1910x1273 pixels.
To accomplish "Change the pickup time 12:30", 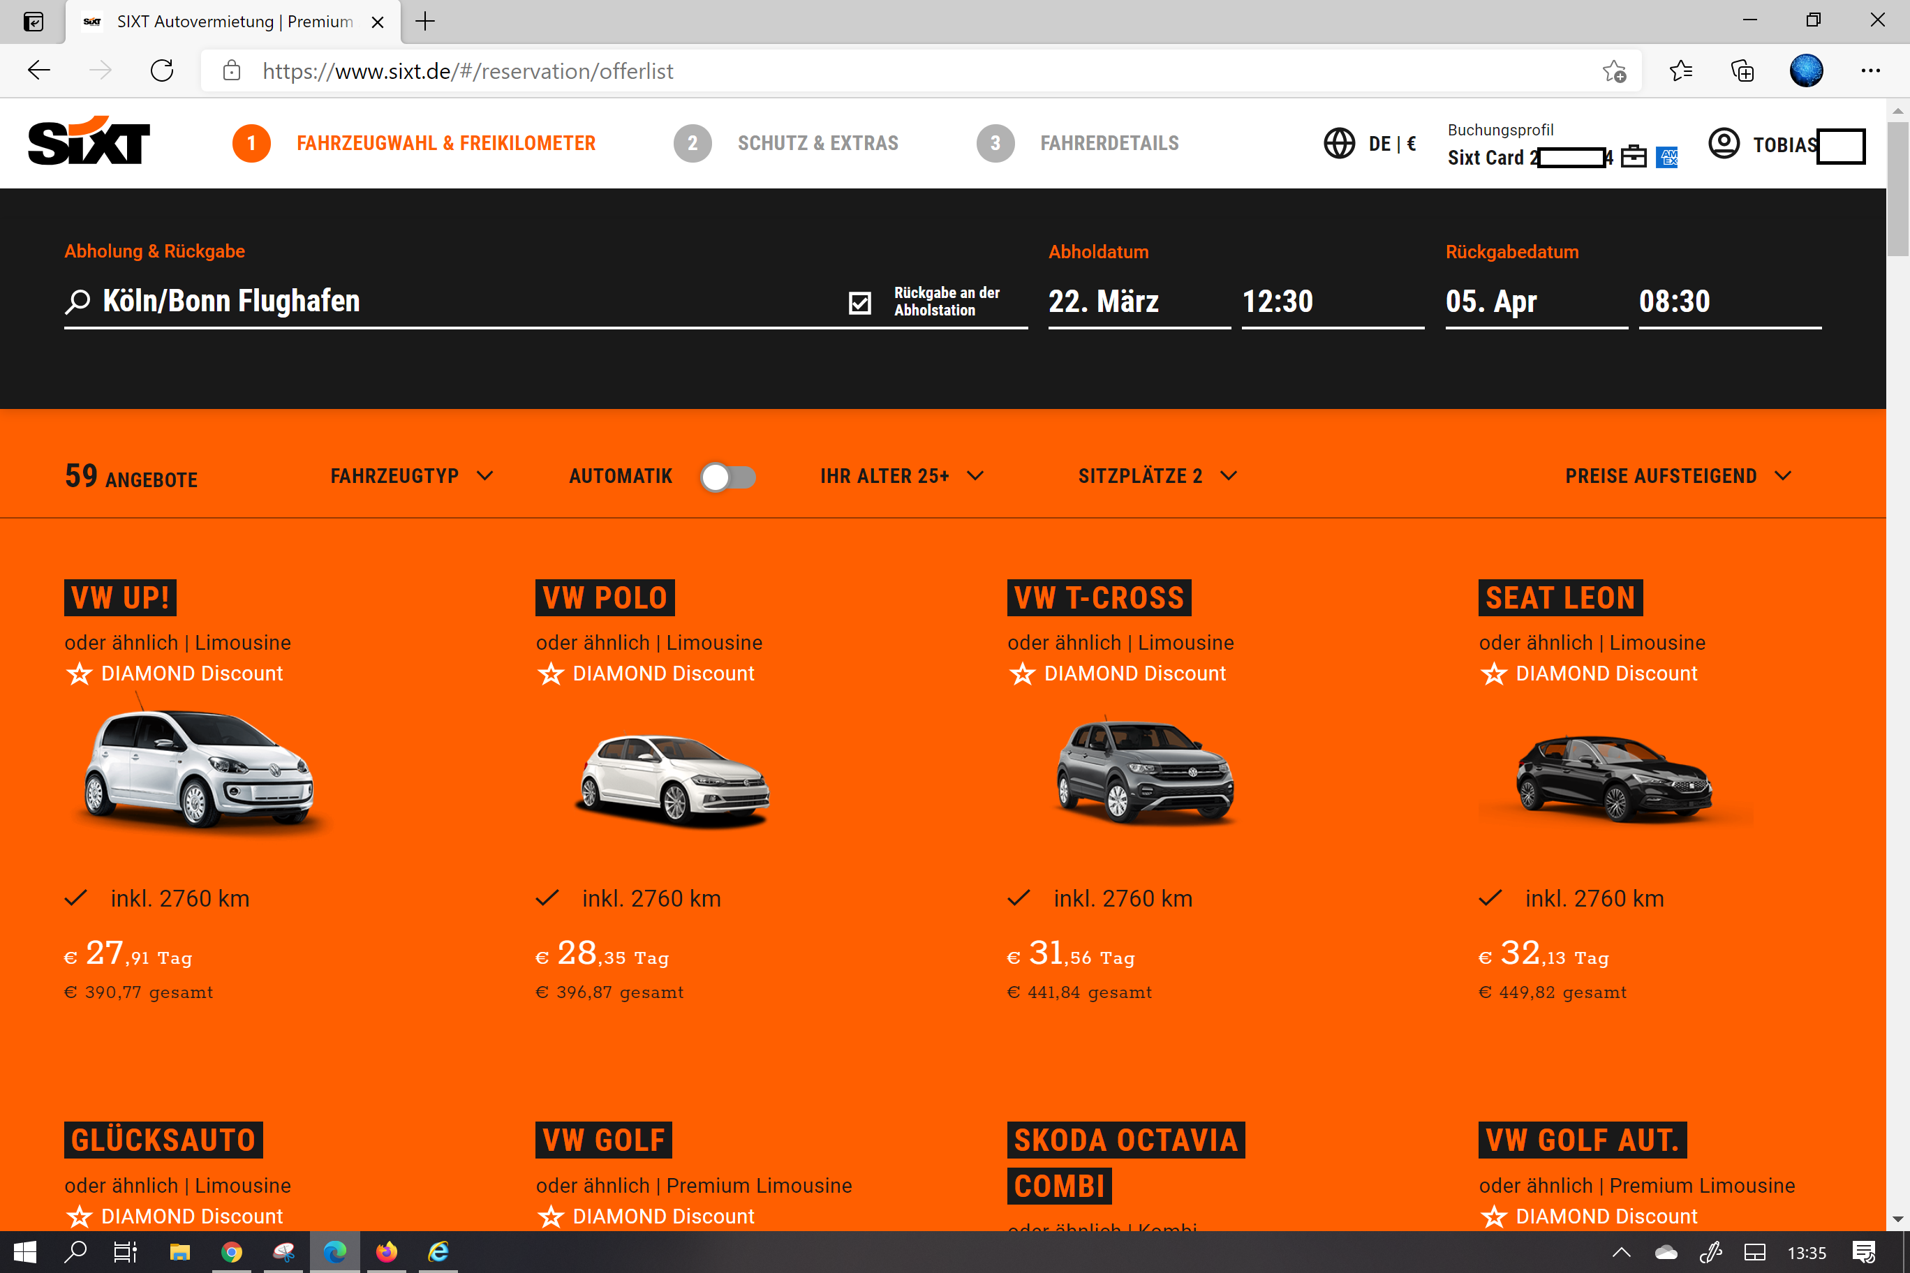I will pyautogui.click(x=1333, y=302).
